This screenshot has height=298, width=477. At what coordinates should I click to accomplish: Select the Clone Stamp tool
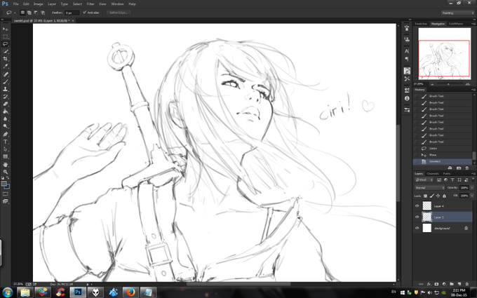coord(5,89)
